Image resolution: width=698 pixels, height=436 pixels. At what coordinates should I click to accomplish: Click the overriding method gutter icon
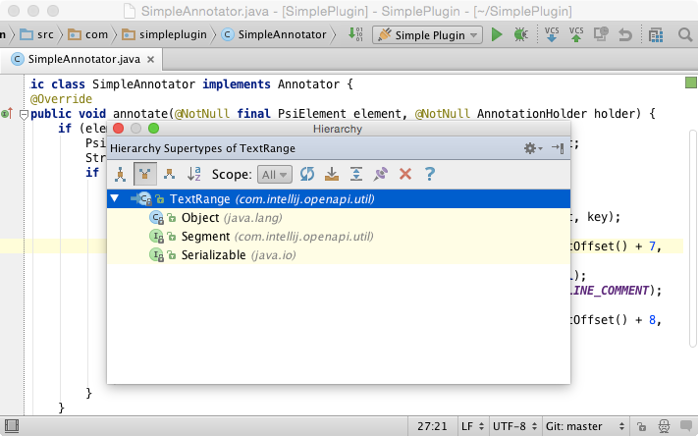(7, 114)
